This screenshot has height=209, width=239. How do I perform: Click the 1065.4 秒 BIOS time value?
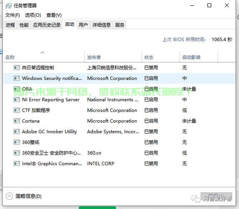(x=222, y=39)
